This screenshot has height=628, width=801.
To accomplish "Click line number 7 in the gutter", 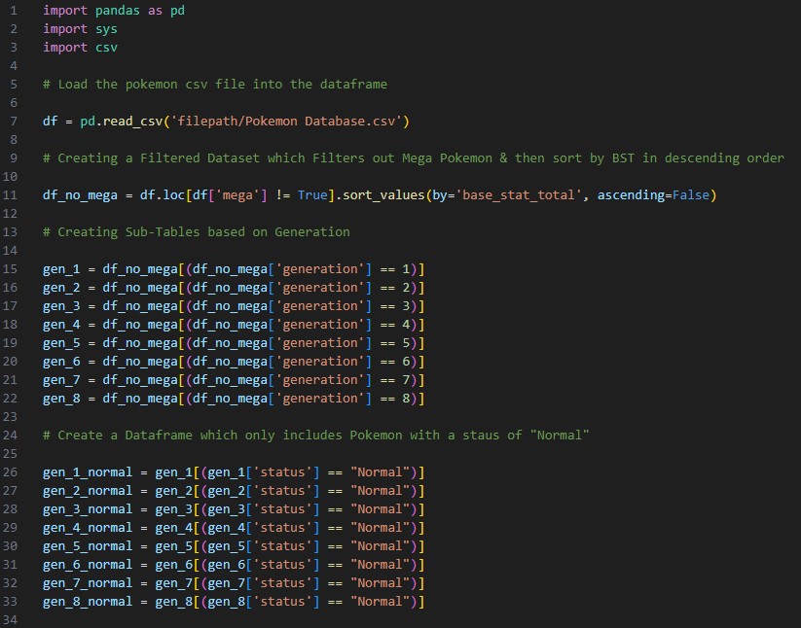I will pyautogui.click(x=14, y=121).
